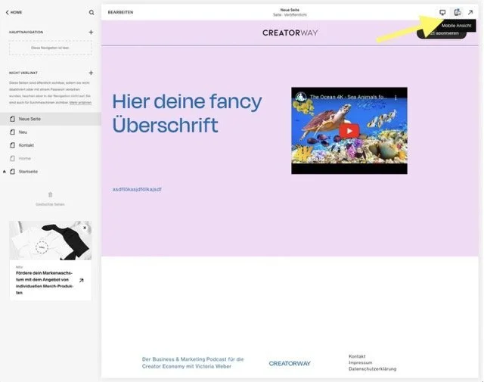Open footer 'Kontakt' link
The height and width of the screenshot is (382, 484).
point(357,356)
